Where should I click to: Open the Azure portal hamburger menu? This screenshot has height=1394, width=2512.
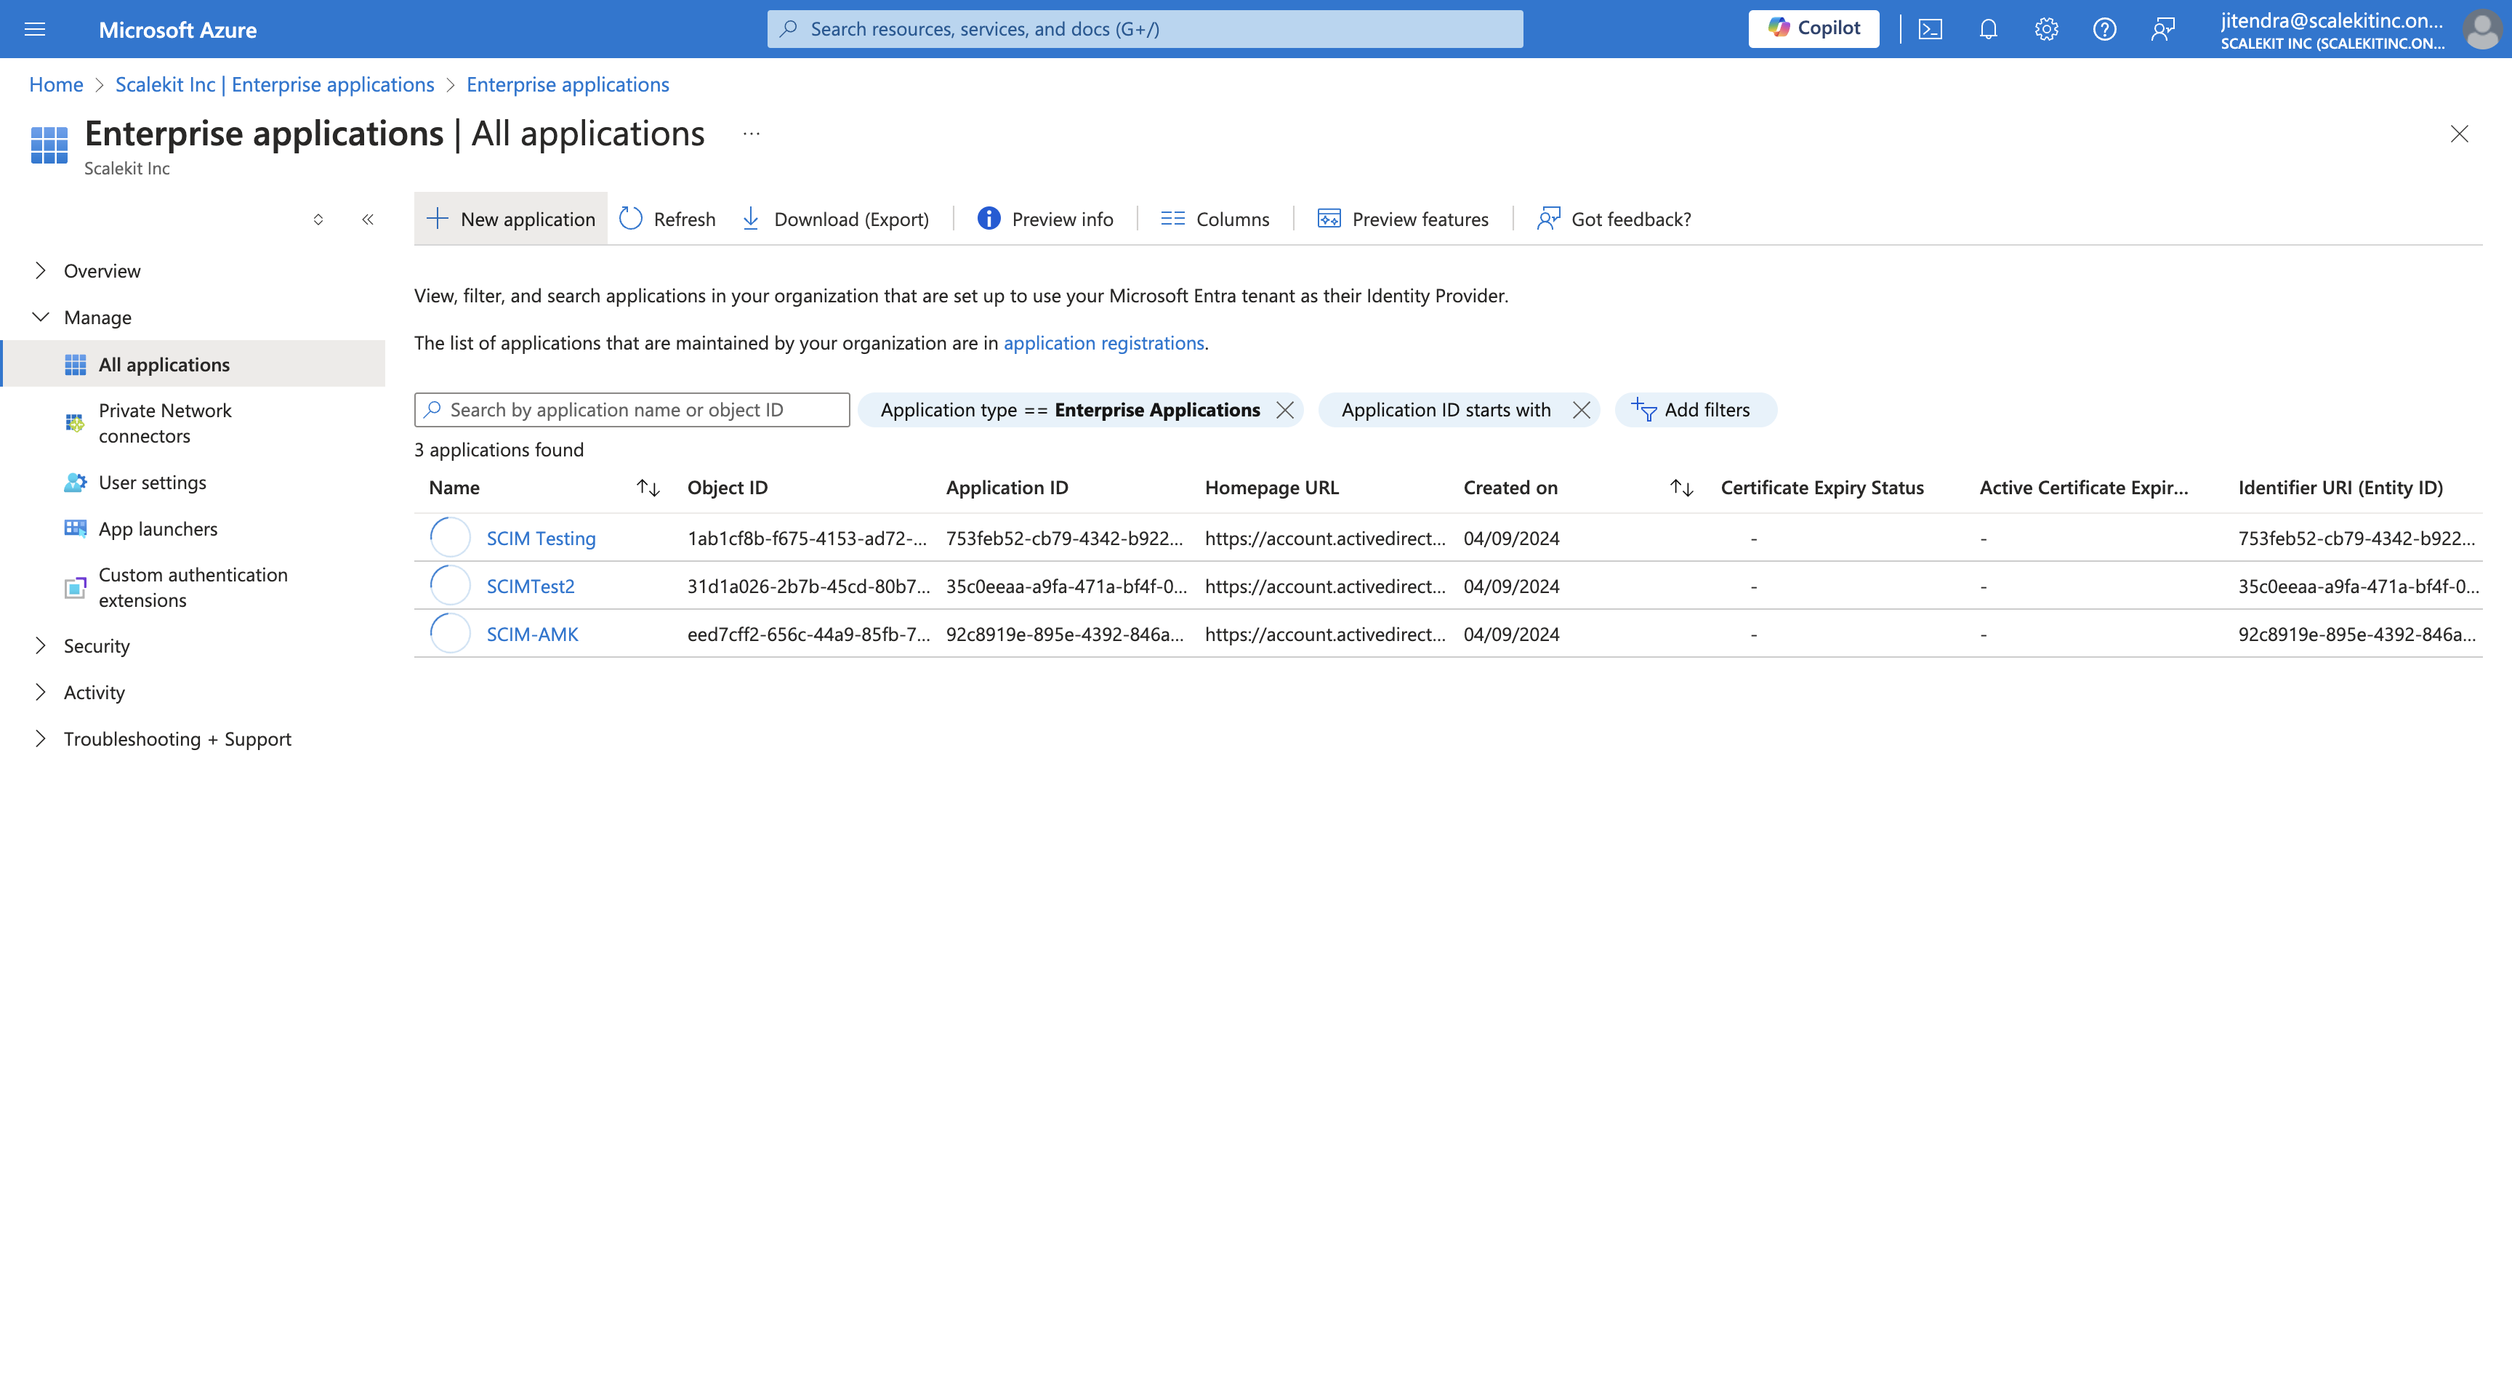coord(35,29)
